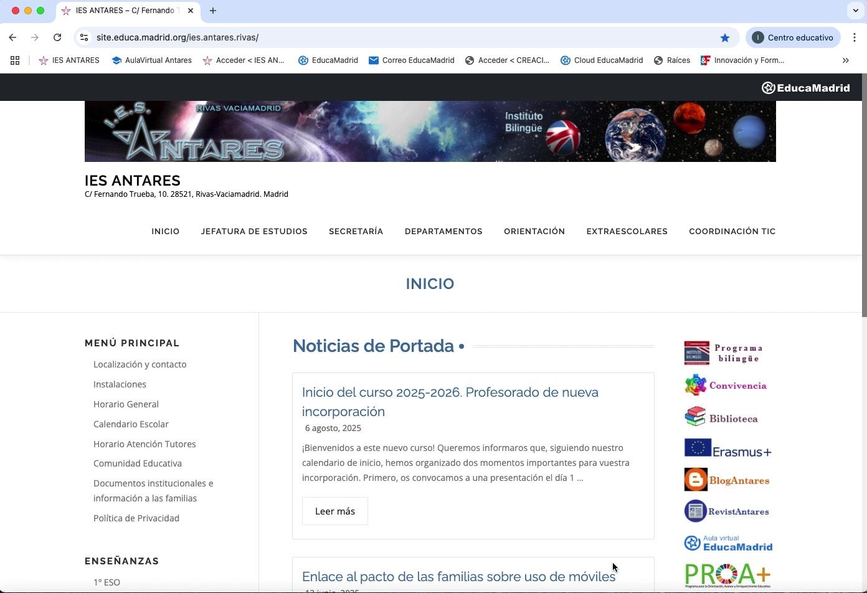Open the DEPARTAMENTOS menu
The width and height of the screenshot is (867, 593).
pyautogui.click(x=443, y=231)
